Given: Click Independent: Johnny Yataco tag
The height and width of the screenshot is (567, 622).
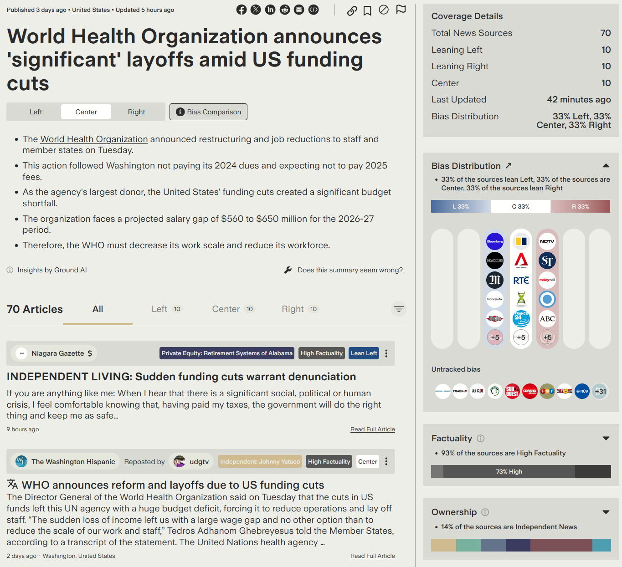Looking at the screenshot, I should (x=260, y=461).
